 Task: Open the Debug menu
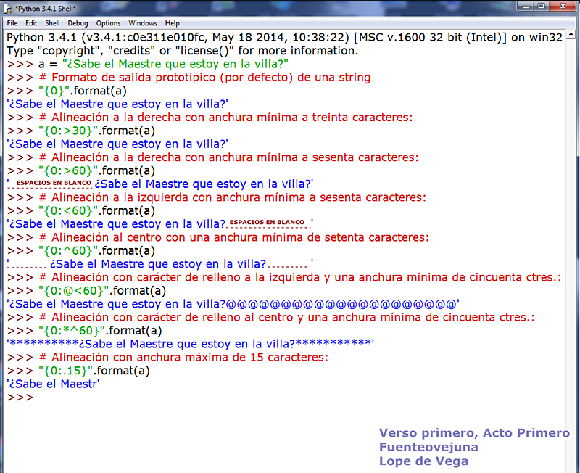point(77,22)
